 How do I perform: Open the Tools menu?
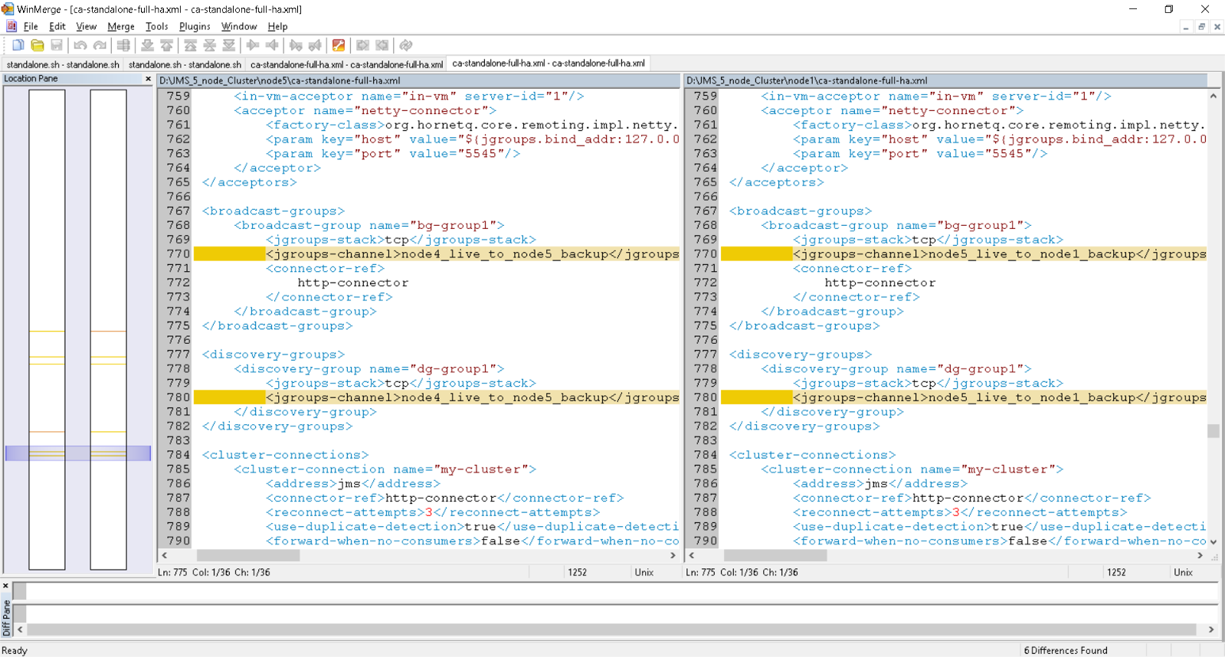(x=157, y=26)
